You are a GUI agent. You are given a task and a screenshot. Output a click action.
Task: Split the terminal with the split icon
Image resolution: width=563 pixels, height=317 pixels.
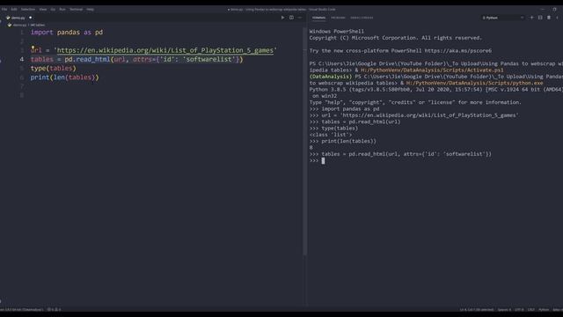540,18
